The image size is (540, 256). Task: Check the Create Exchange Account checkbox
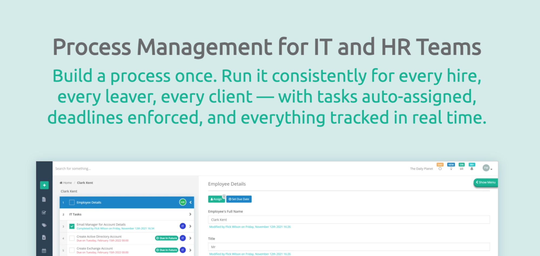pyautogui.click(x=72, y=250)
